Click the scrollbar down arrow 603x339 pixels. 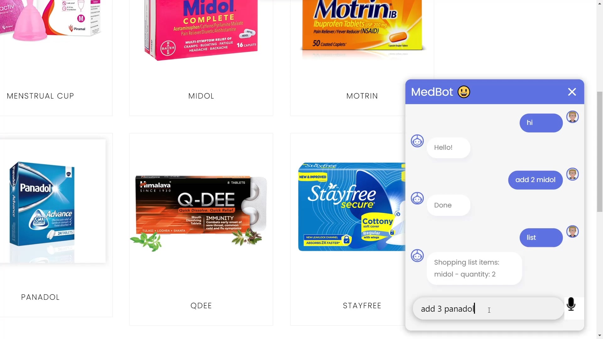click(x=600, y=335)
